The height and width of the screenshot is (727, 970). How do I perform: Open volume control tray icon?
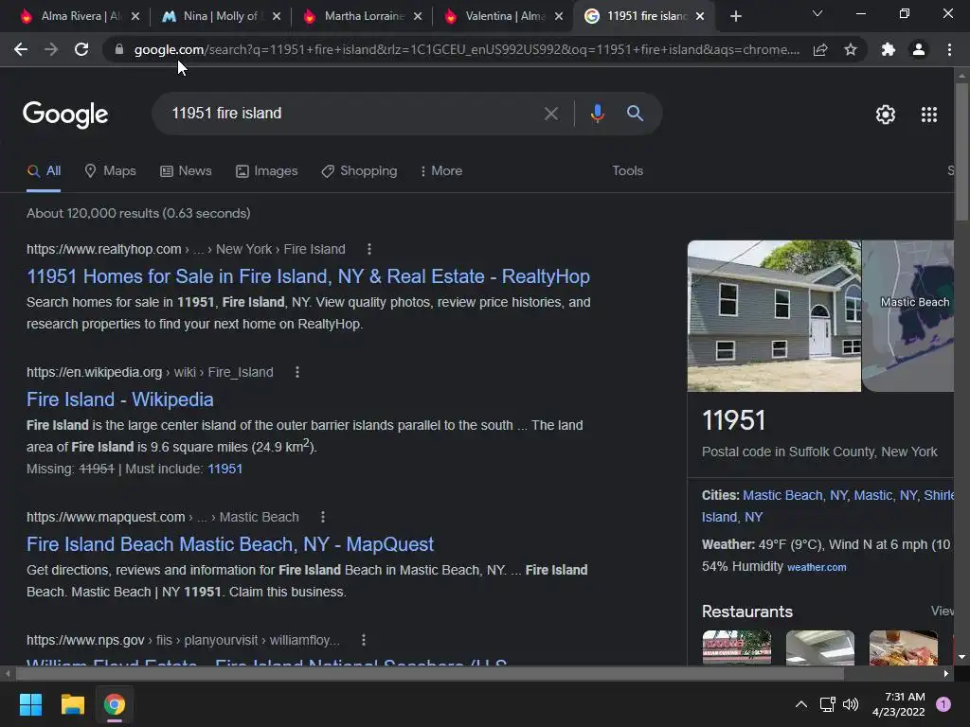click(851, 704)
